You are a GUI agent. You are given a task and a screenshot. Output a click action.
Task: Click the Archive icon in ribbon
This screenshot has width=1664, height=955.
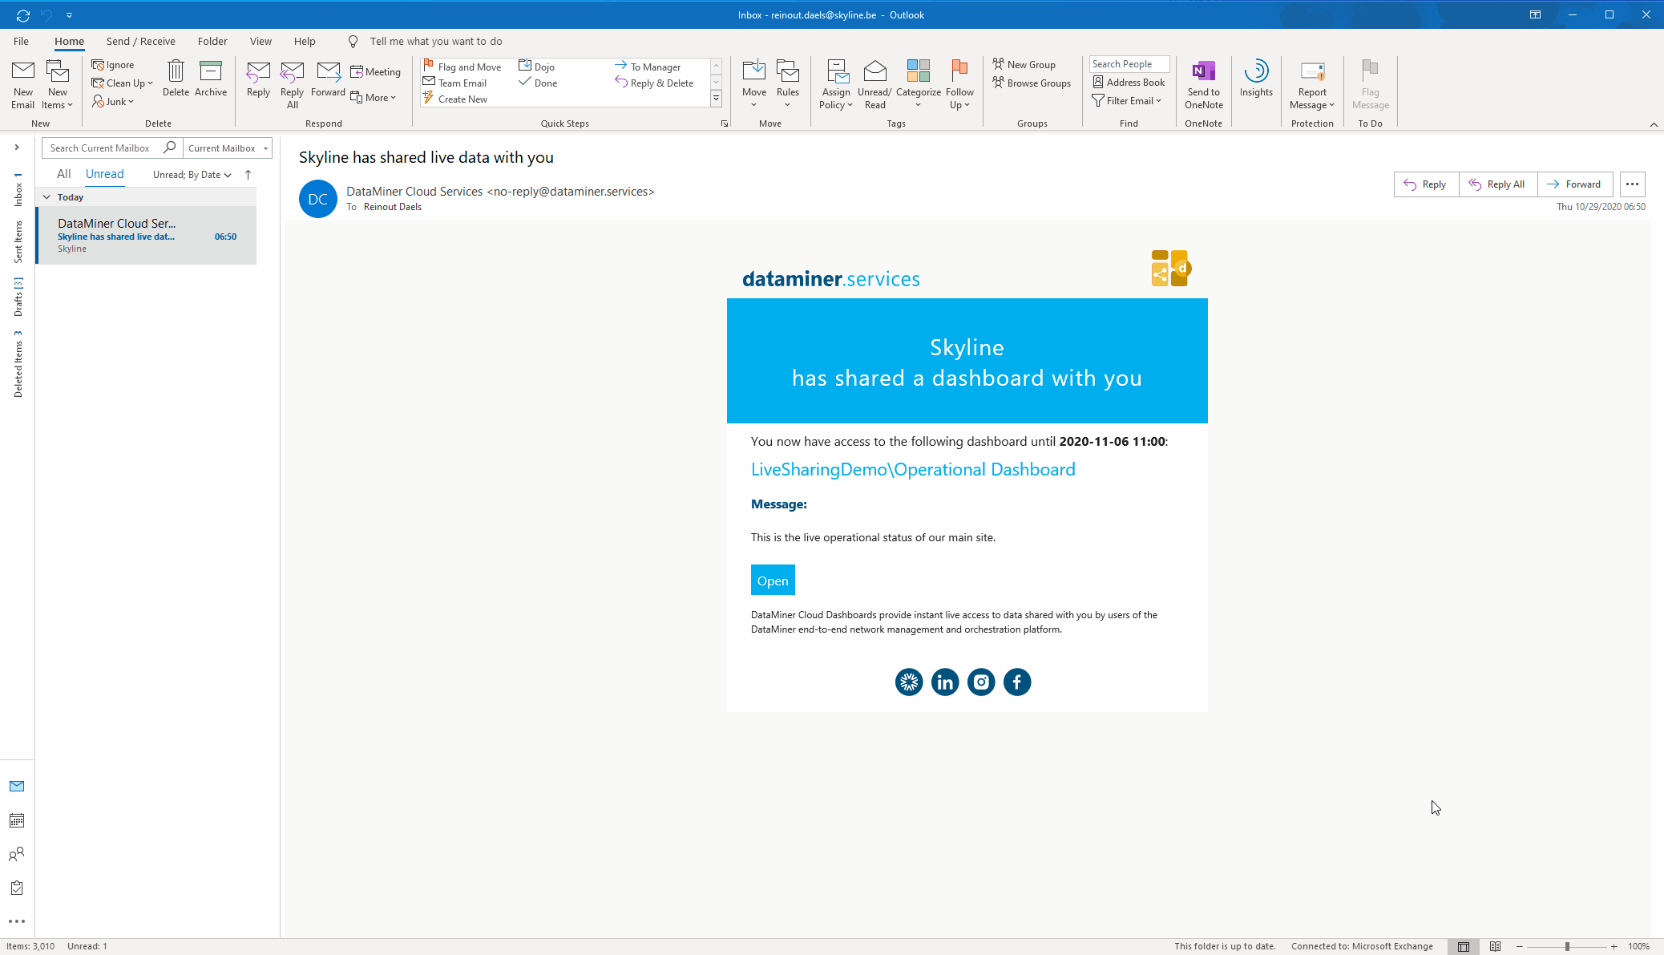pyautogui.click(x=211, y=71)
